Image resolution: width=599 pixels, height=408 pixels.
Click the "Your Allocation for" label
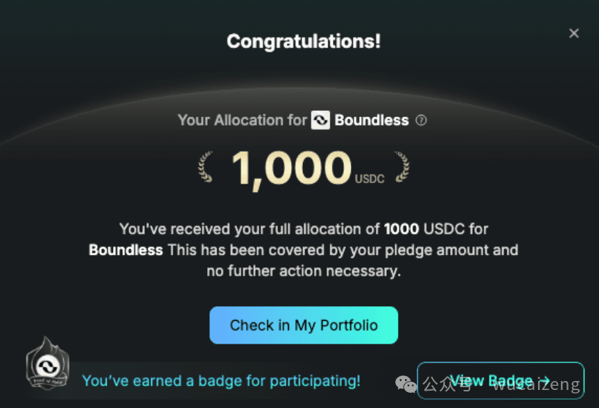242,121
